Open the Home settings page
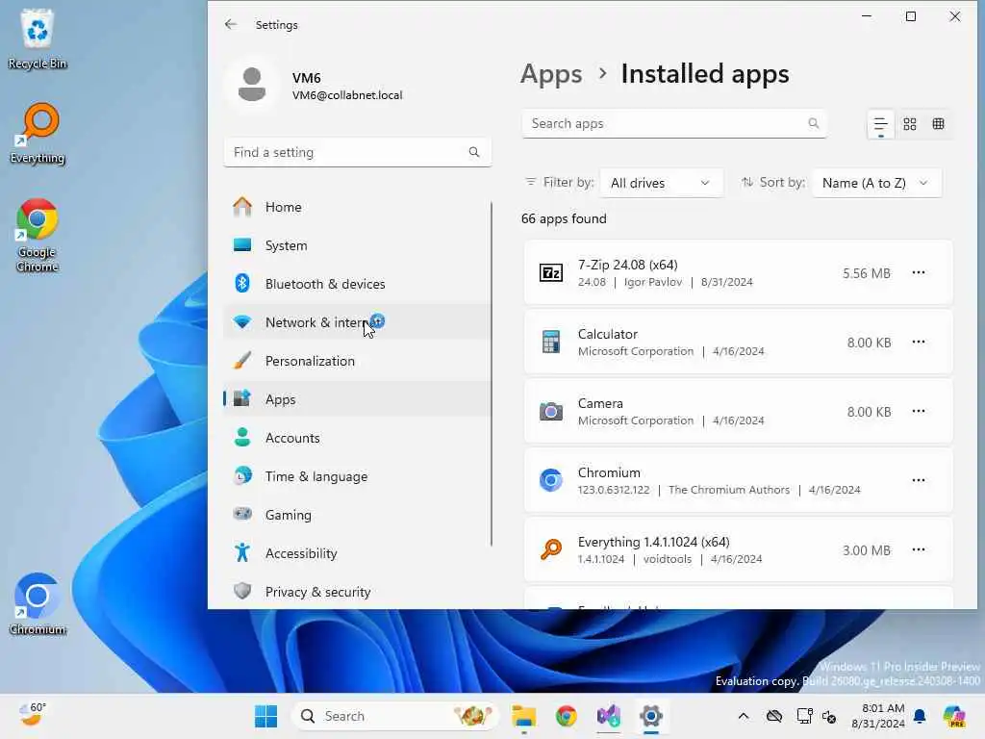 (x=358, y=207)
